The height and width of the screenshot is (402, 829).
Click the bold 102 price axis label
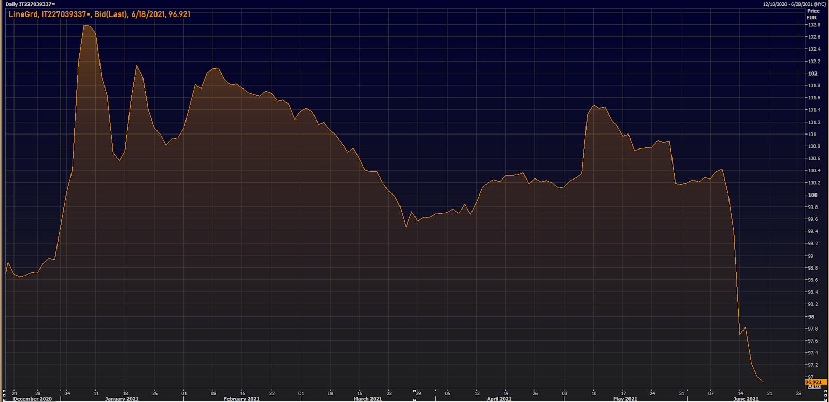click(812, 73)
